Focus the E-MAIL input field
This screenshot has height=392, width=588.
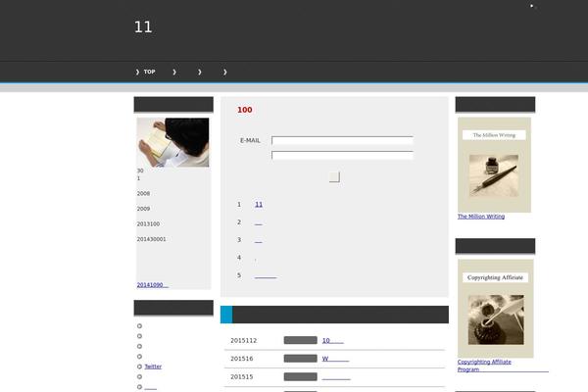(x=342, y=140)
